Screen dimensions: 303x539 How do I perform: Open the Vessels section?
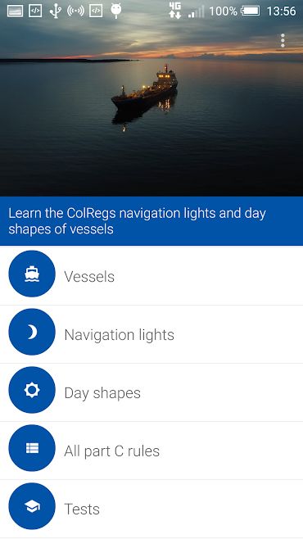151,276
